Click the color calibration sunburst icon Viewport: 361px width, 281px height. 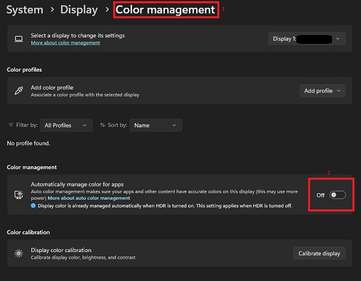[19, 253]
